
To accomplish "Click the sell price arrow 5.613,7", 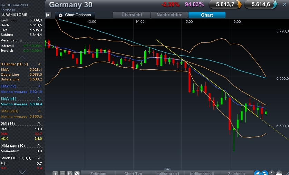I will (x=239, y=4).
